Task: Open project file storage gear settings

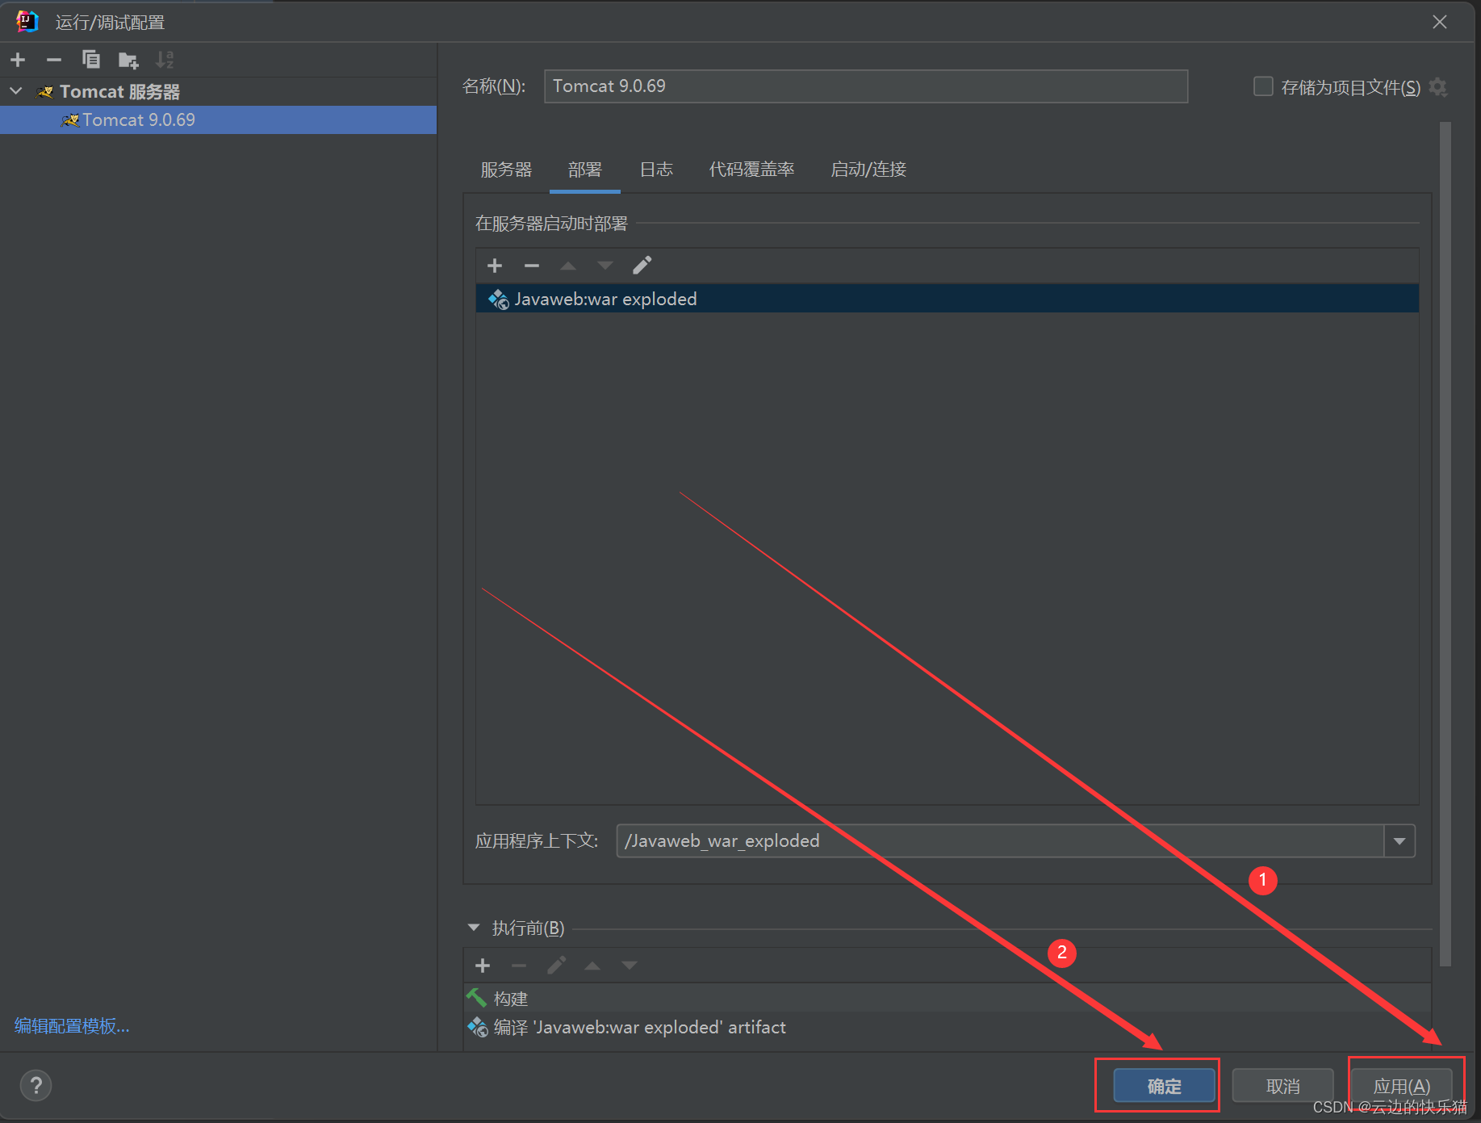Action: tap(1438, 86)
